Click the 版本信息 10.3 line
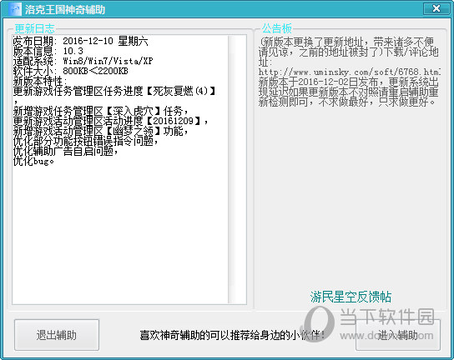Screen dimensions: 454x360 point(48,51)
